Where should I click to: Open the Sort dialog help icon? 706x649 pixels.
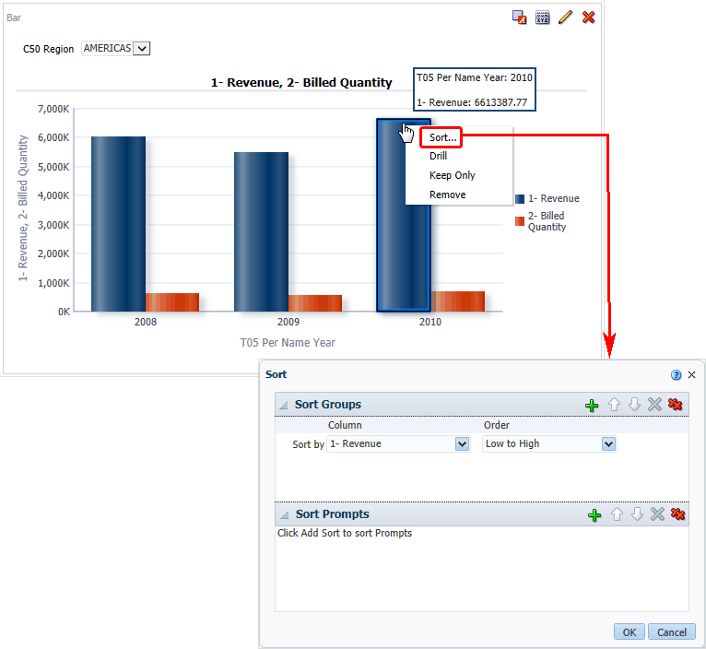pyautogui.click(x=676, y=374)
